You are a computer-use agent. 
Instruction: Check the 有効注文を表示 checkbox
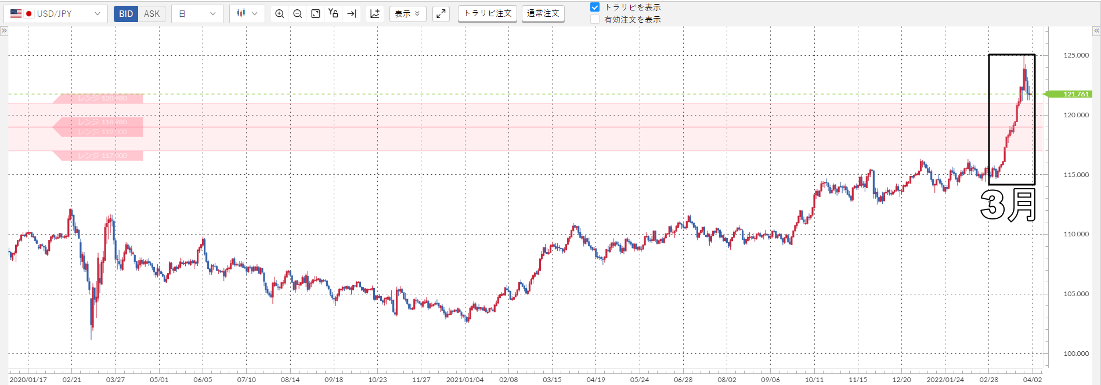tap(595, 20)
